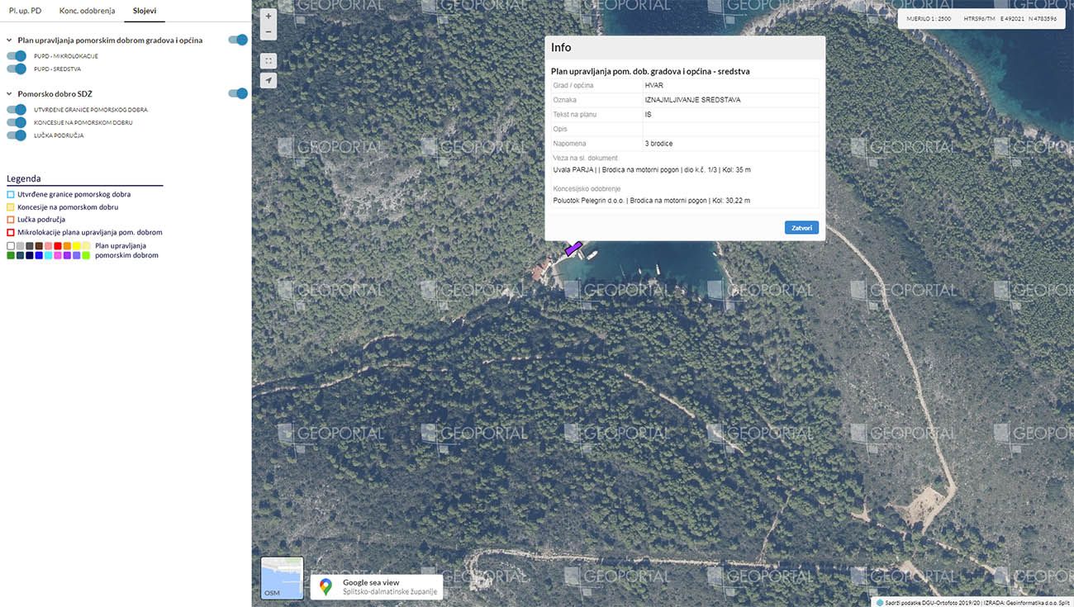1074x607 pixels.
Task: Click the navy blue legend swatch
Action: pos(30,256)
